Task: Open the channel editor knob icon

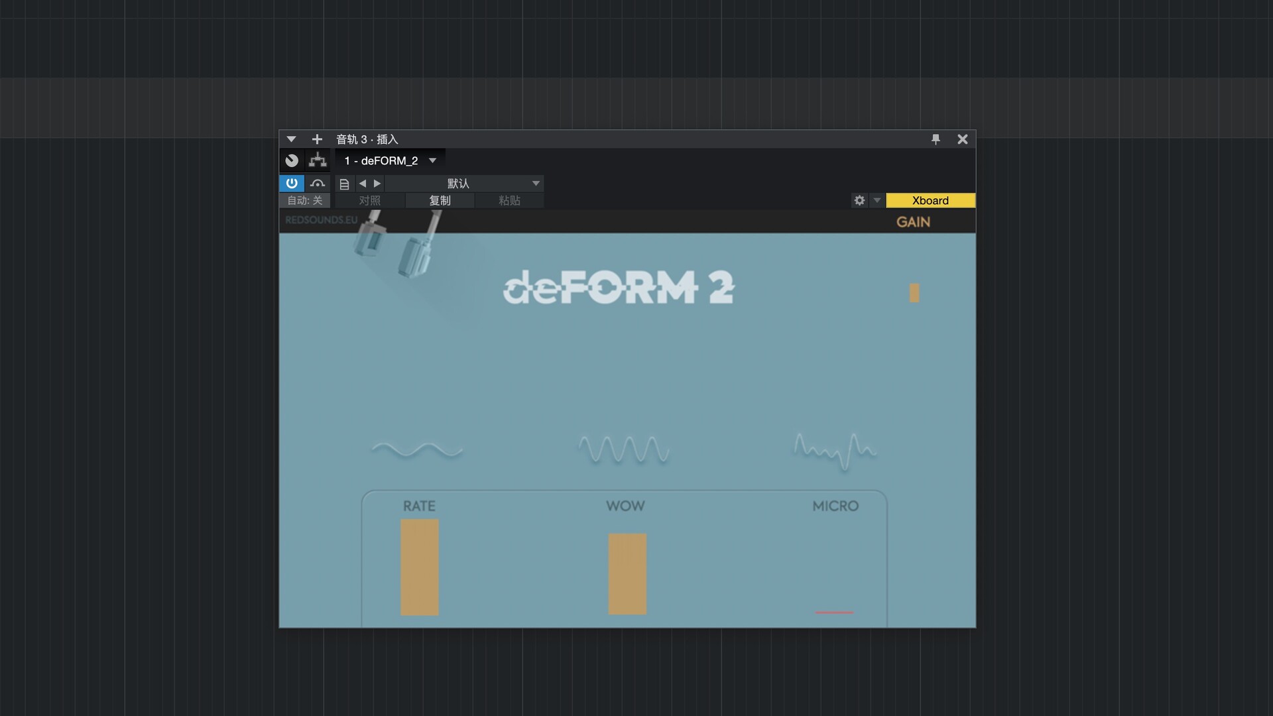Action: tap(292, 160)
